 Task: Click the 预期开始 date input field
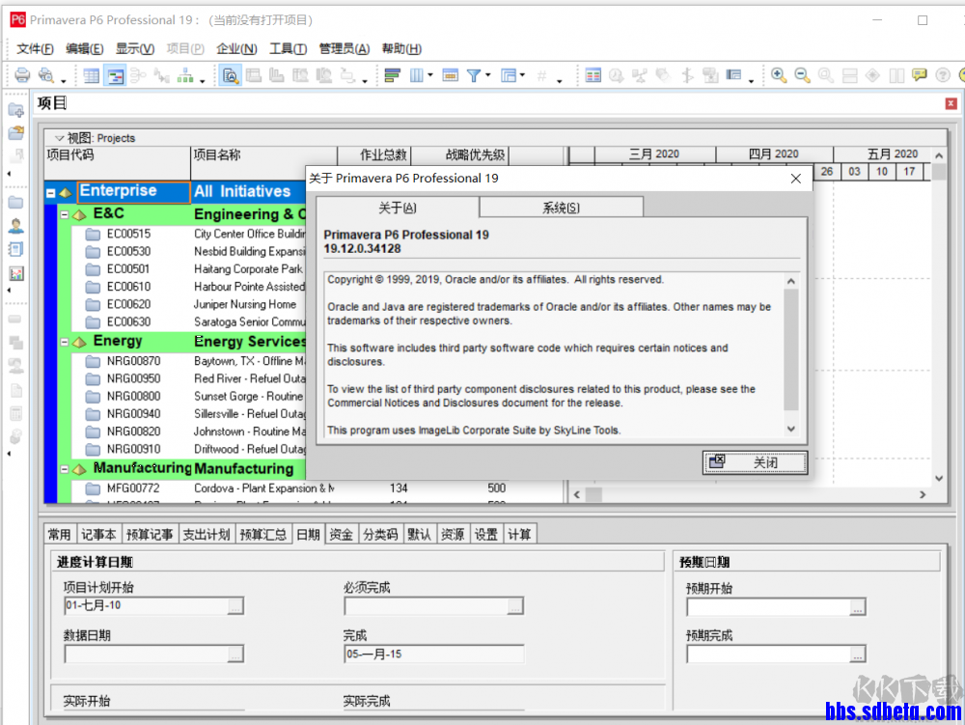tap(767, 606)
